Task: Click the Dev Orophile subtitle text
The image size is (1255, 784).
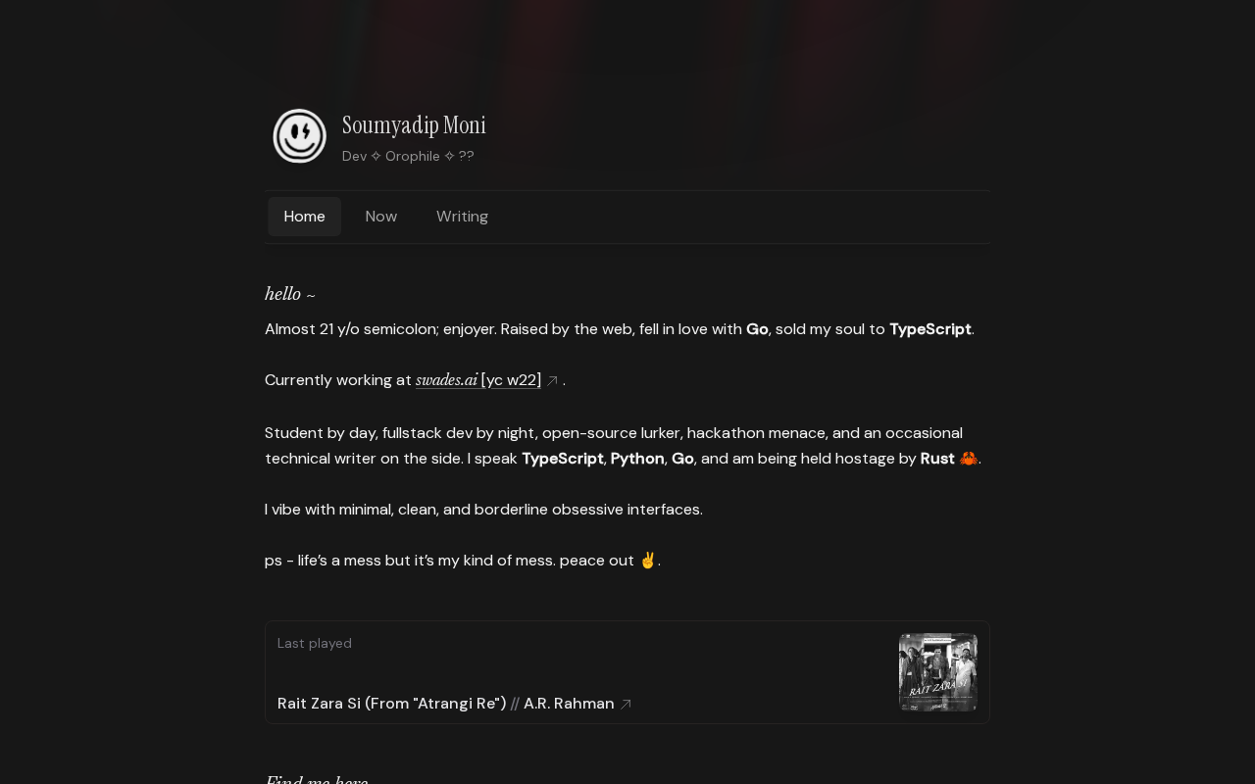Action: pyautogui.click(x=408, y=156)
